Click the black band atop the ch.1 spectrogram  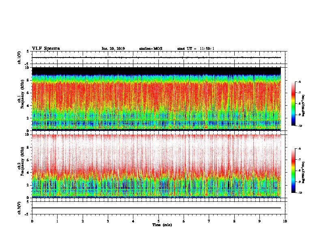pos(156,71)
